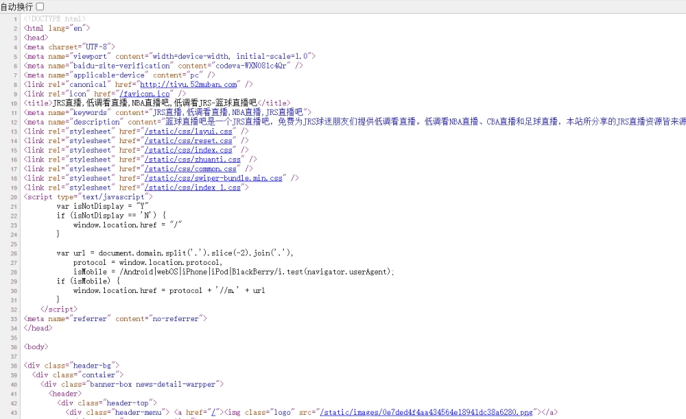The width and height of the screenshot is (686, 419).
Task: Click the if (isNotDisplay == 'N') line
Action: tap(111, 216)
